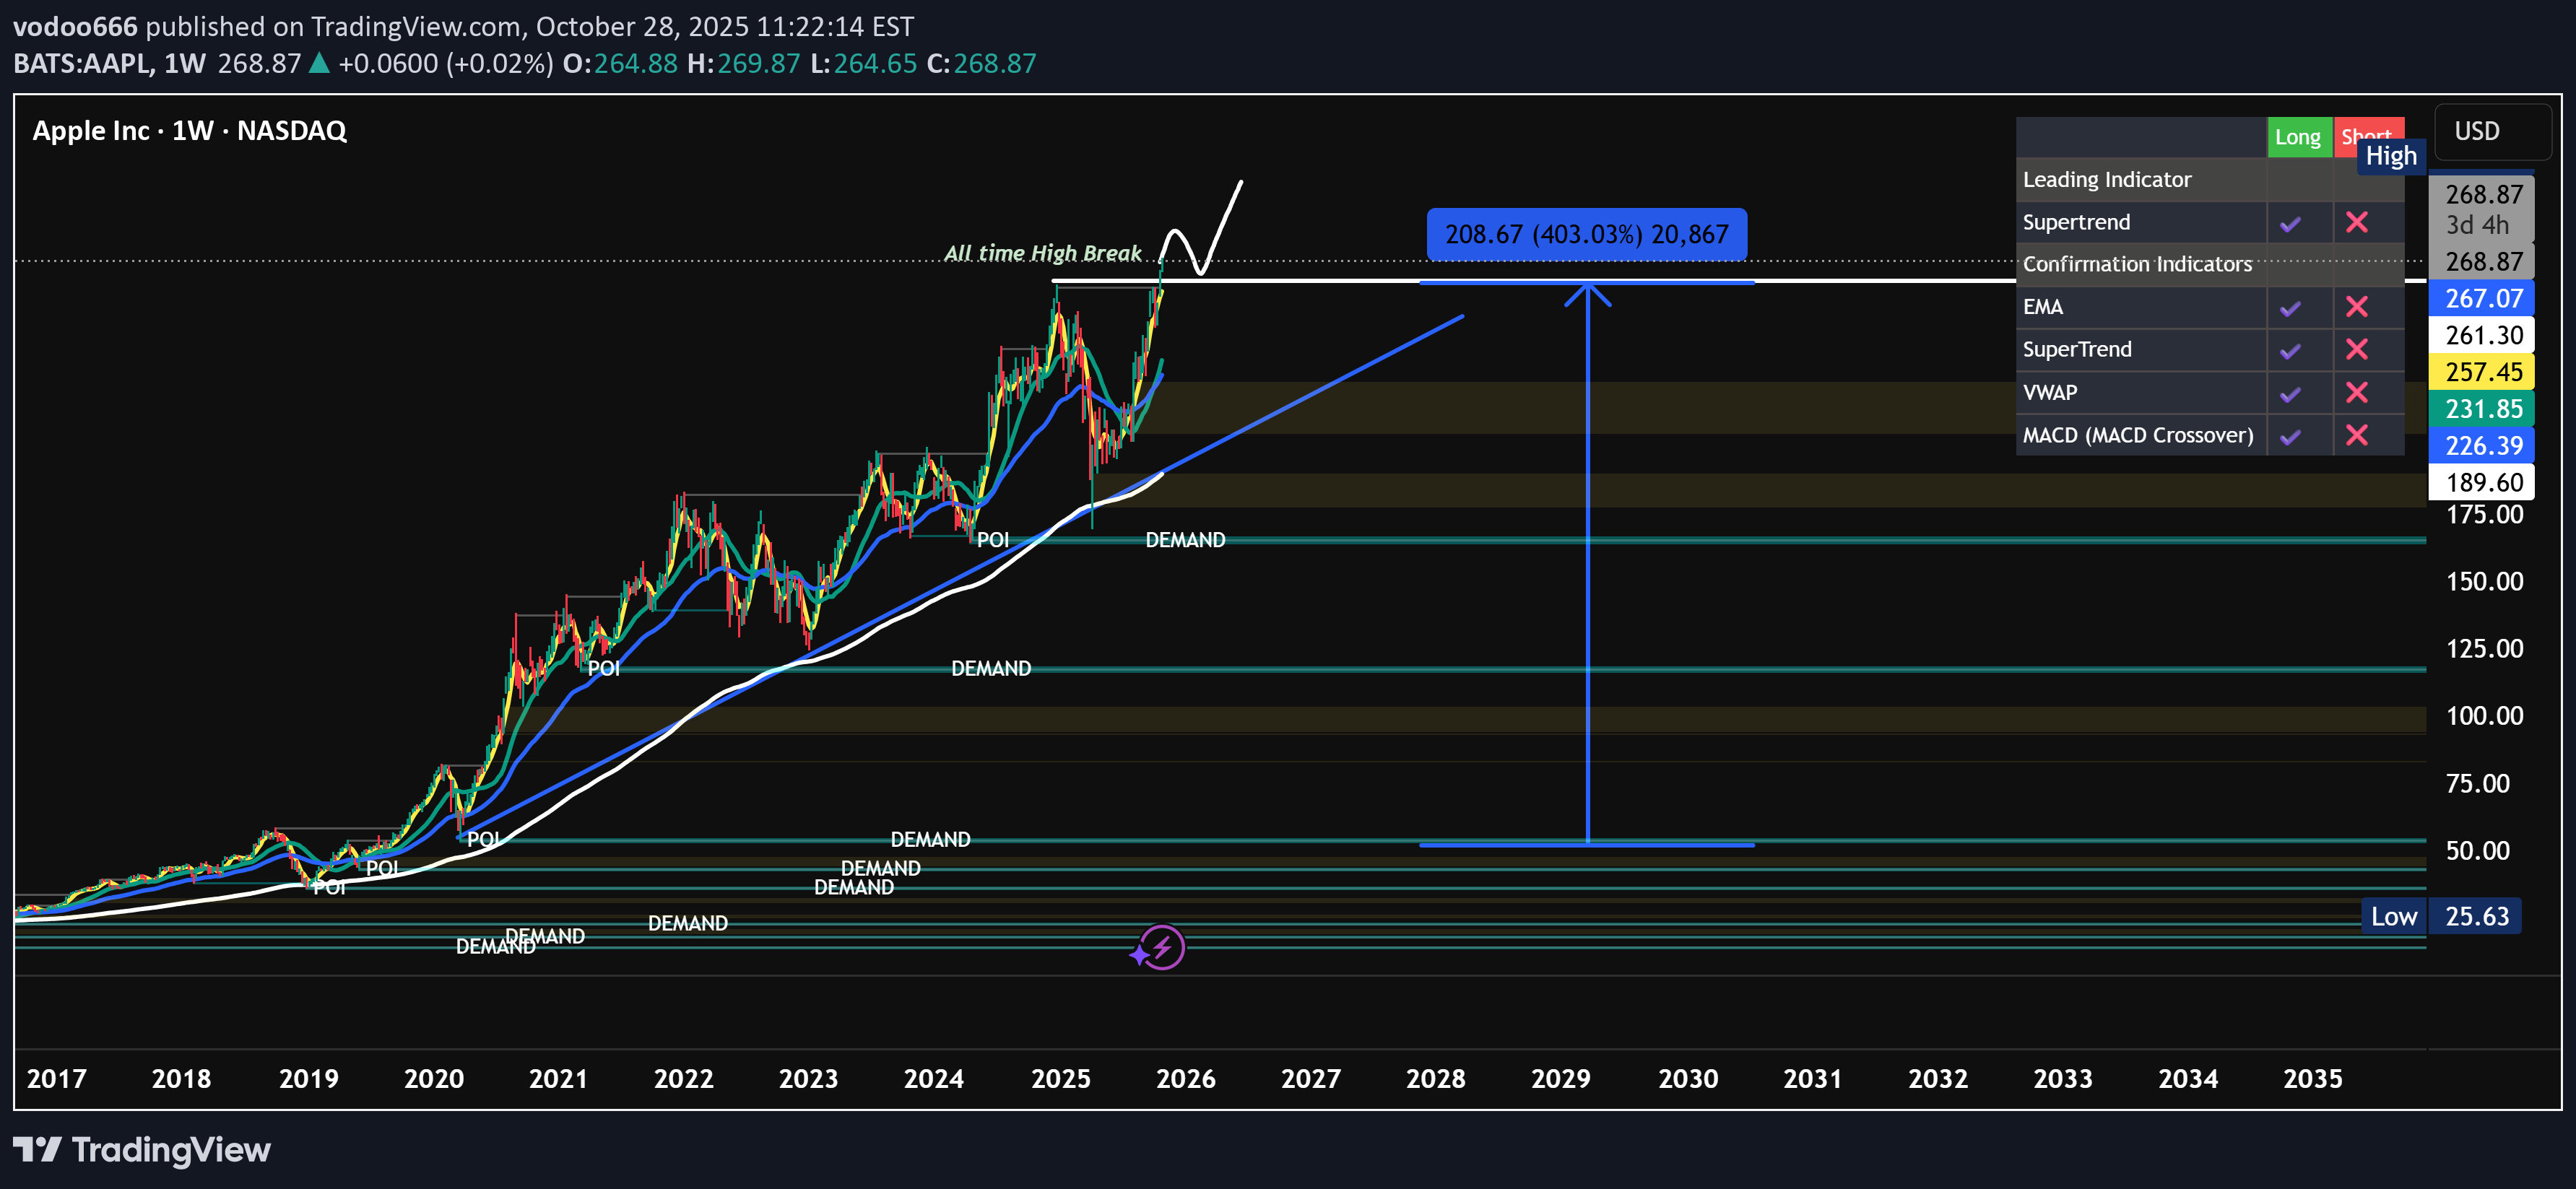Click the purple lightning bolt event icon
Screen dimensions: 2576x1189
pos(1161,947)
